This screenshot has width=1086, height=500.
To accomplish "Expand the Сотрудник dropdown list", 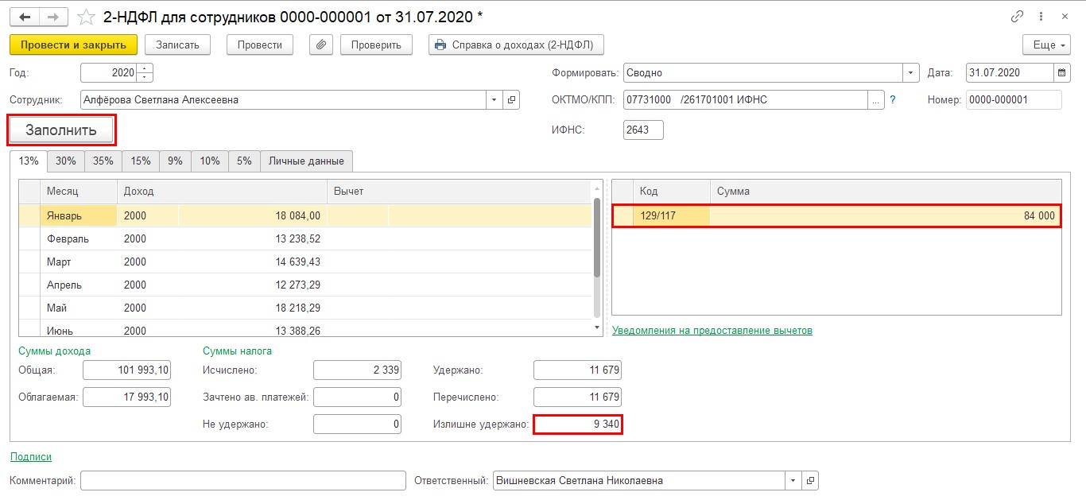I will pyautogui.click(x=495, y=100).
